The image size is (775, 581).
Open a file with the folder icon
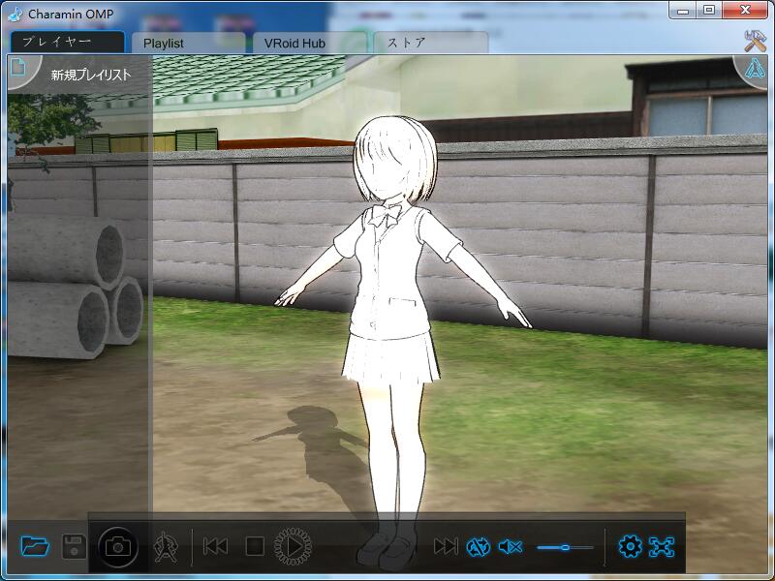point(35,546)
